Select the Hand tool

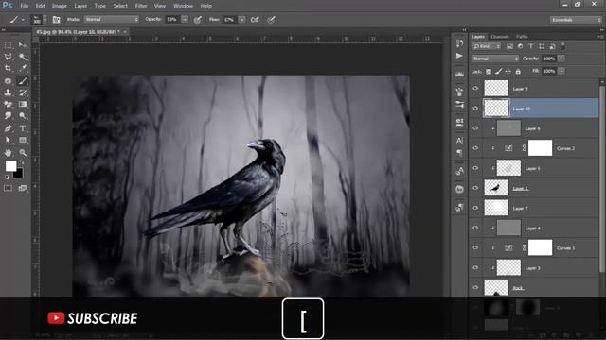click(8, 153)
